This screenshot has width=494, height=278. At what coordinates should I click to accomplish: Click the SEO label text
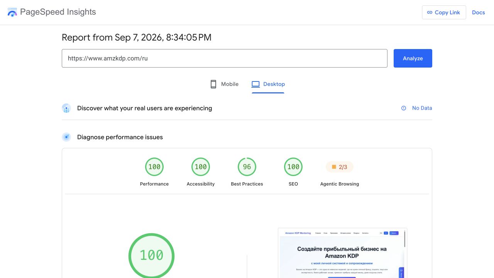click(293, 184)
